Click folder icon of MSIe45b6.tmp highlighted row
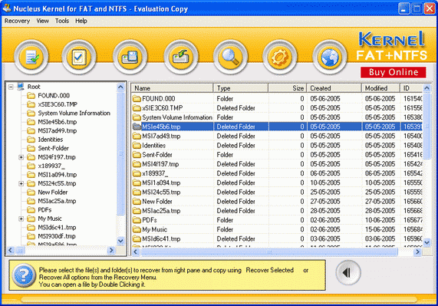This screenshot has height=306, width=438. (137, 127)
